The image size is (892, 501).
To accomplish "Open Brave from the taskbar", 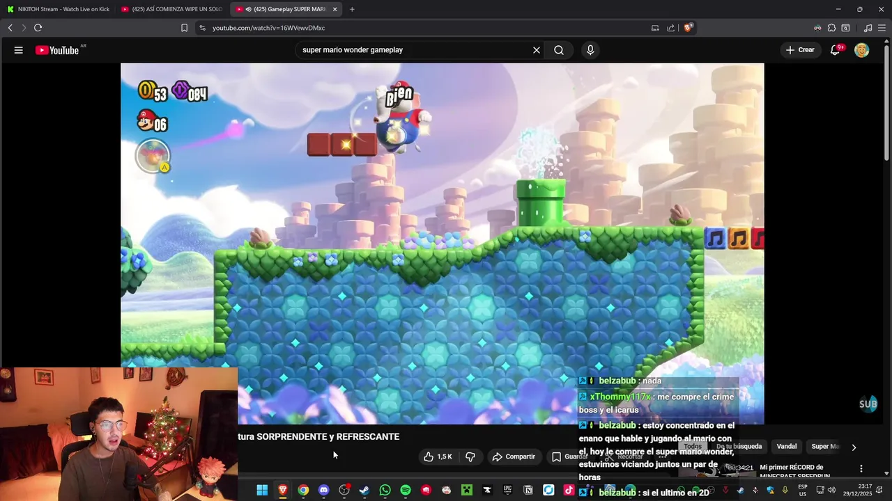I will tap(282, 491).
